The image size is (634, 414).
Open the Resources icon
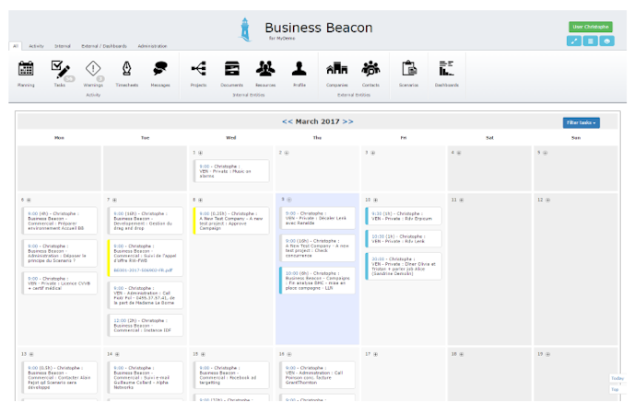265,68
